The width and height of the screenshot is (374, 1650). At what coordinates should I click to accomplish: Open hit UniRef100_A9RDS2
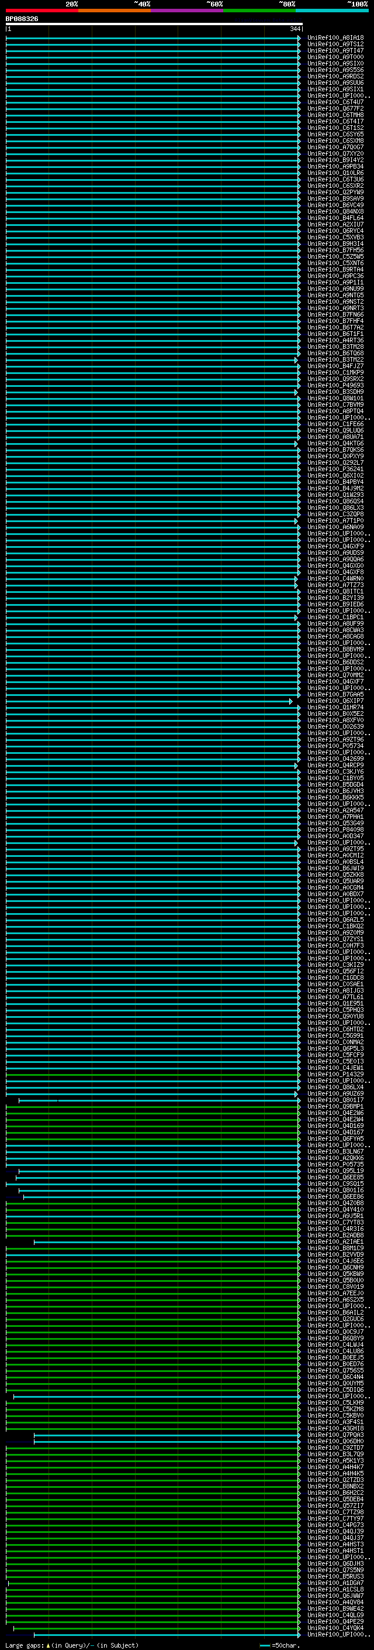click(x=335, y=76)
